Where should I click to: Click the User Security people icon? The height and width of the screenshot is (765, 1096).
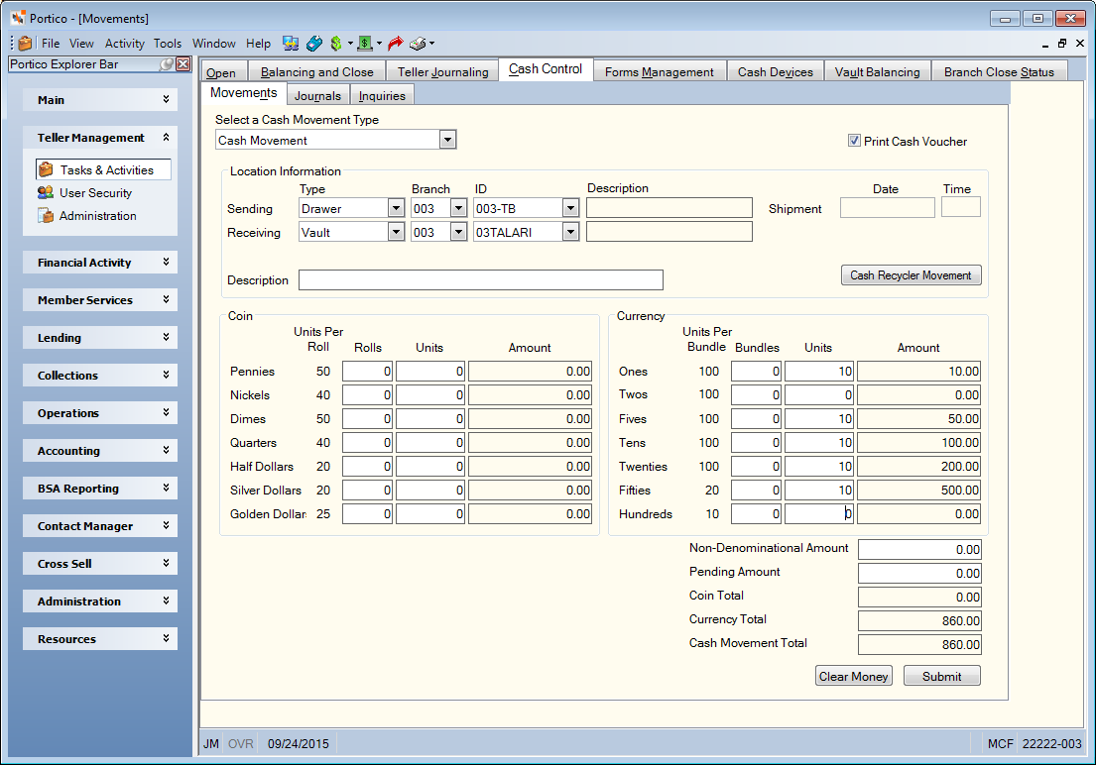(x=46, y=193)
